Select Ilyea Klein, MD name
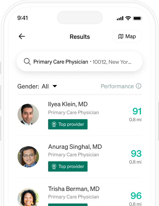The image size is (159, 206). pos(68,104)
